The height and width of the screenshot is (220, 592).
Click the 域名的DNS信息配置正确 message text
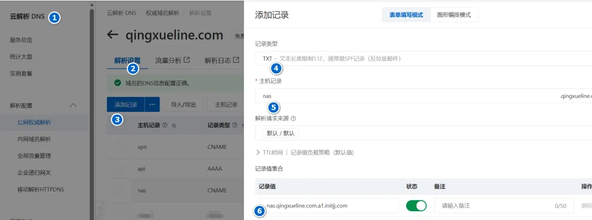[157, 83]
